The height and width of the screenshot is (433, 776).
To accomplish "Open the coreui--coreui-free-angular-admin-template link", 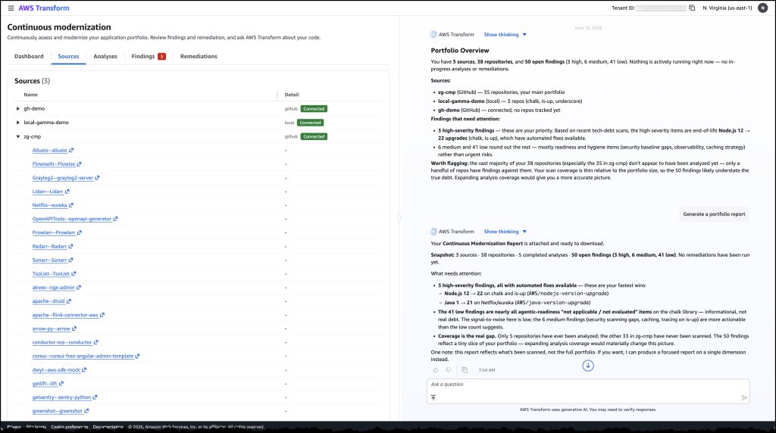I will (83, 356).
